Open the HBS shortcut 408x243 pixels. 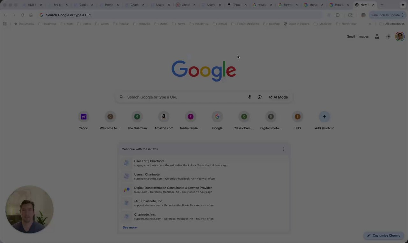click(297, 121)
